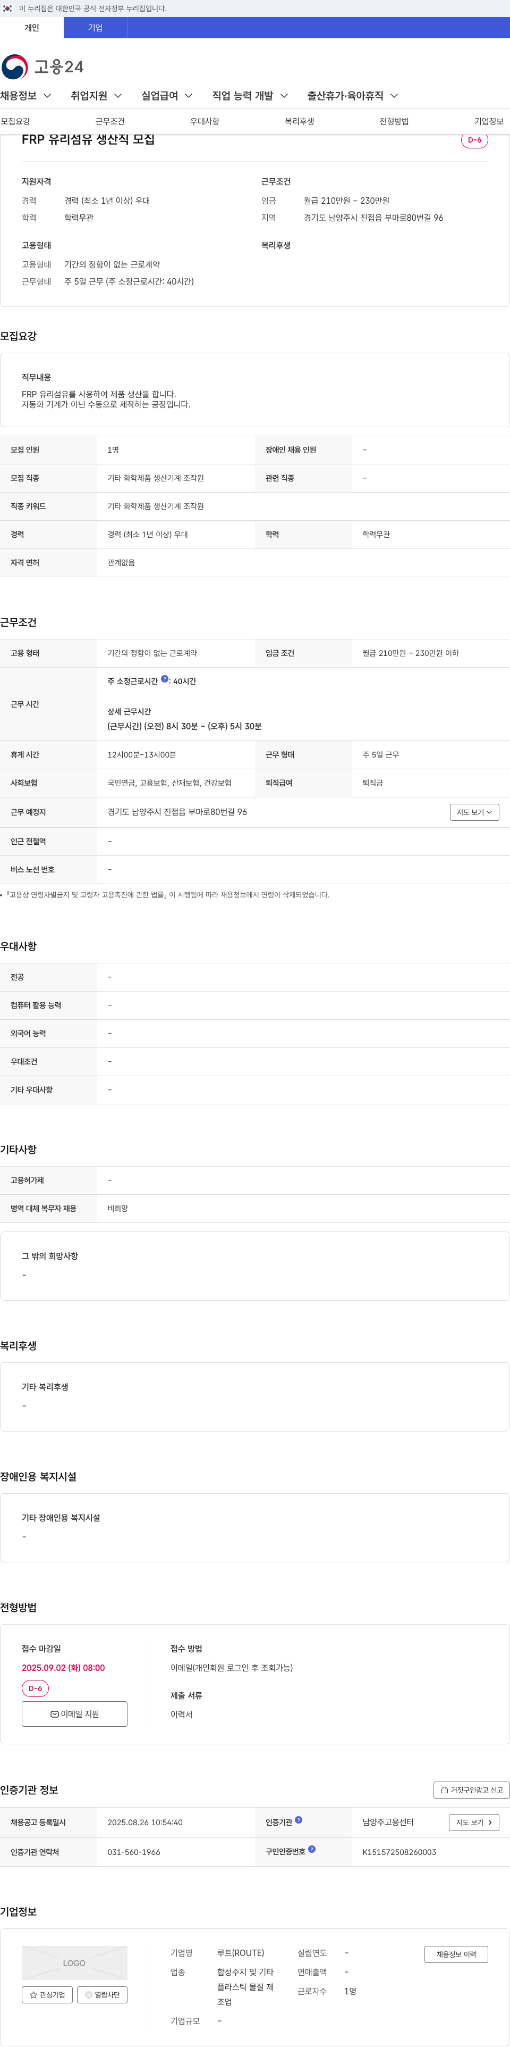Expand the 실업급여 menu

(167, 95)
